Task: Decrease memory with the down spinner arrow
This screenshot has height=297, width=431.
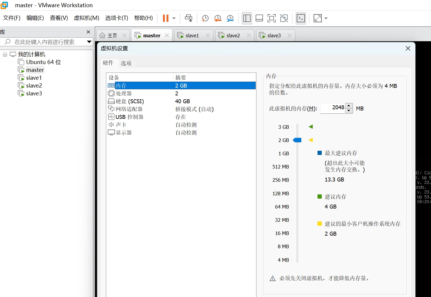Action: tap(349, 111)
